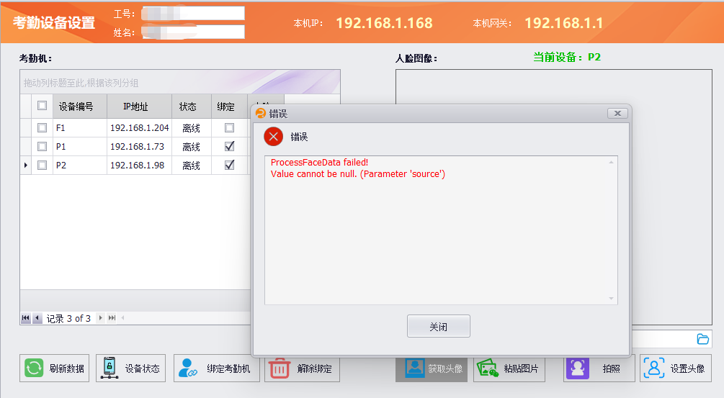Click the 设备状态 phone-lock icon
Screen dimensions: 724x398
[110, 368]
